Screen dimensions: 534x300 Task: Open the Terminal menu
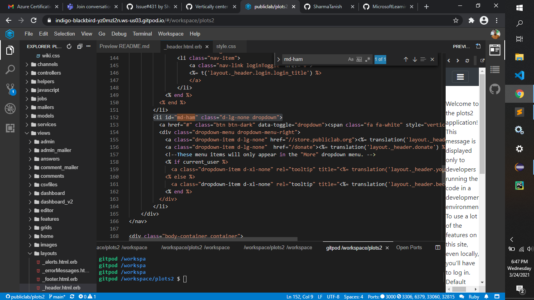pos(142,34)
